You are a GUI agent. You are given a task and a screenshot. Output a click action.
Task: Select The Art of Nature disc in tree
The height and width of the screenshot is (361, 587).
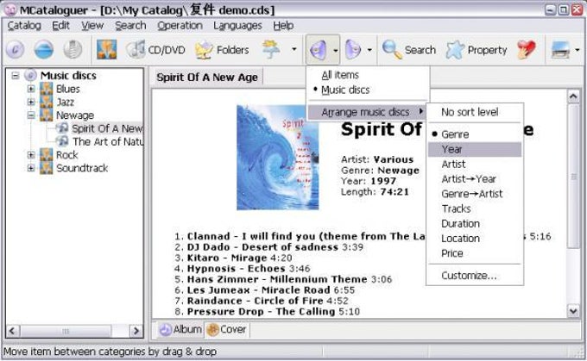[x=108, y=141]
